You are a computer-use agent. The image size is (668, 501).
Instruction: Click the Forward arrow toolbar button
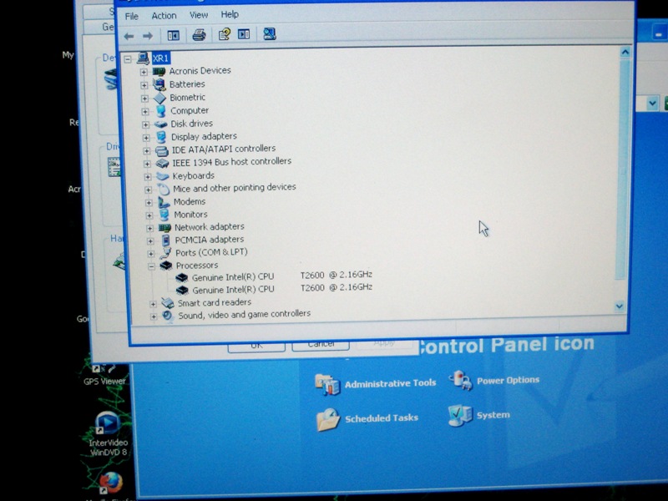[148, 36]
